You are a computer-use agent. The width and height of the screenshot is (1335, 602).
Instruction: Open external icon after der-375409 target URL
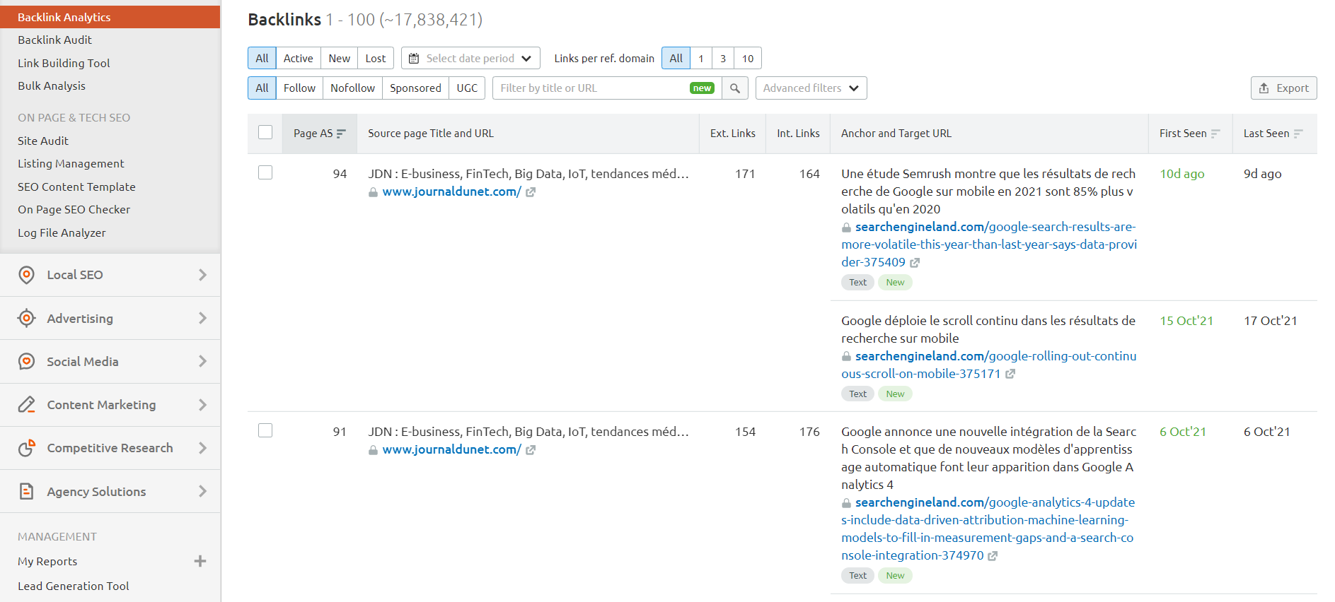[x=915, y=263]
